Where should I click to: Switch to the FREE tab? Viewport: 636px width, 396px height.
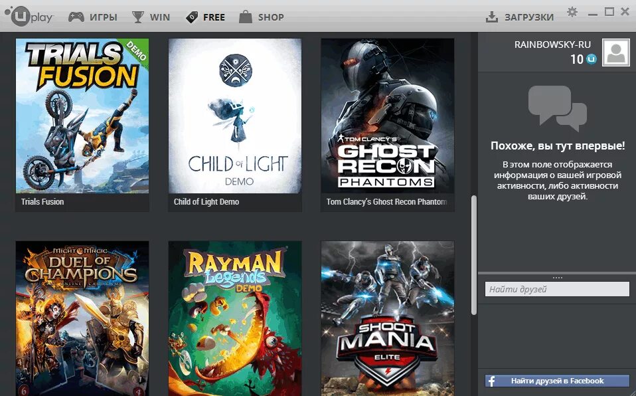tap(214, 17)
